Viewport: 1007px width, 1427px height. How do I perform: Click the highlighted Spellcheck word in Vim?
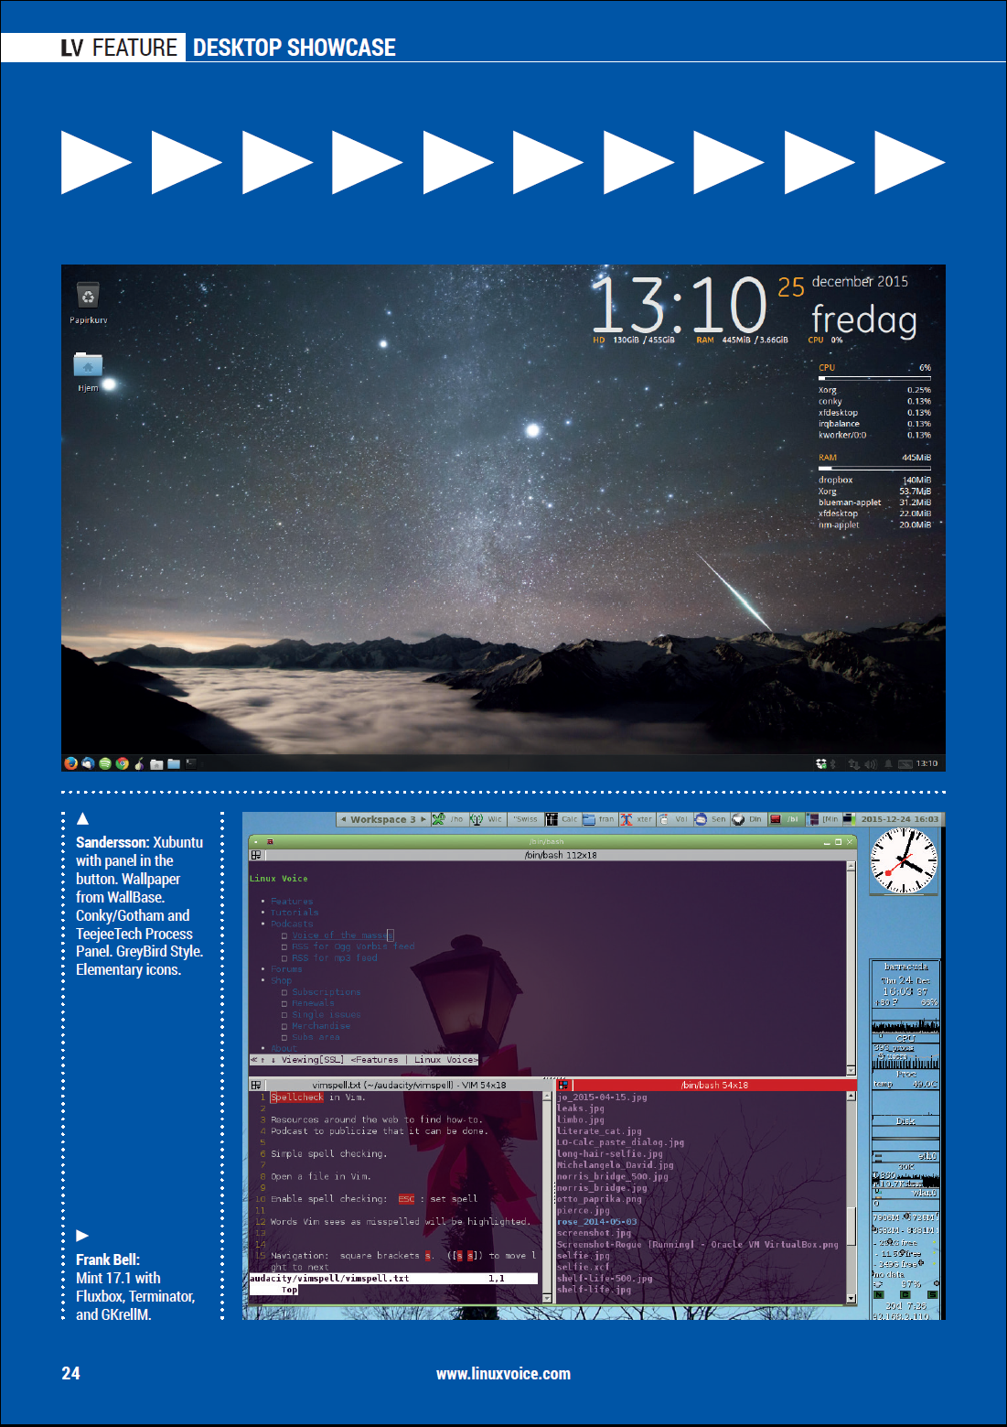click(296, 1097)
